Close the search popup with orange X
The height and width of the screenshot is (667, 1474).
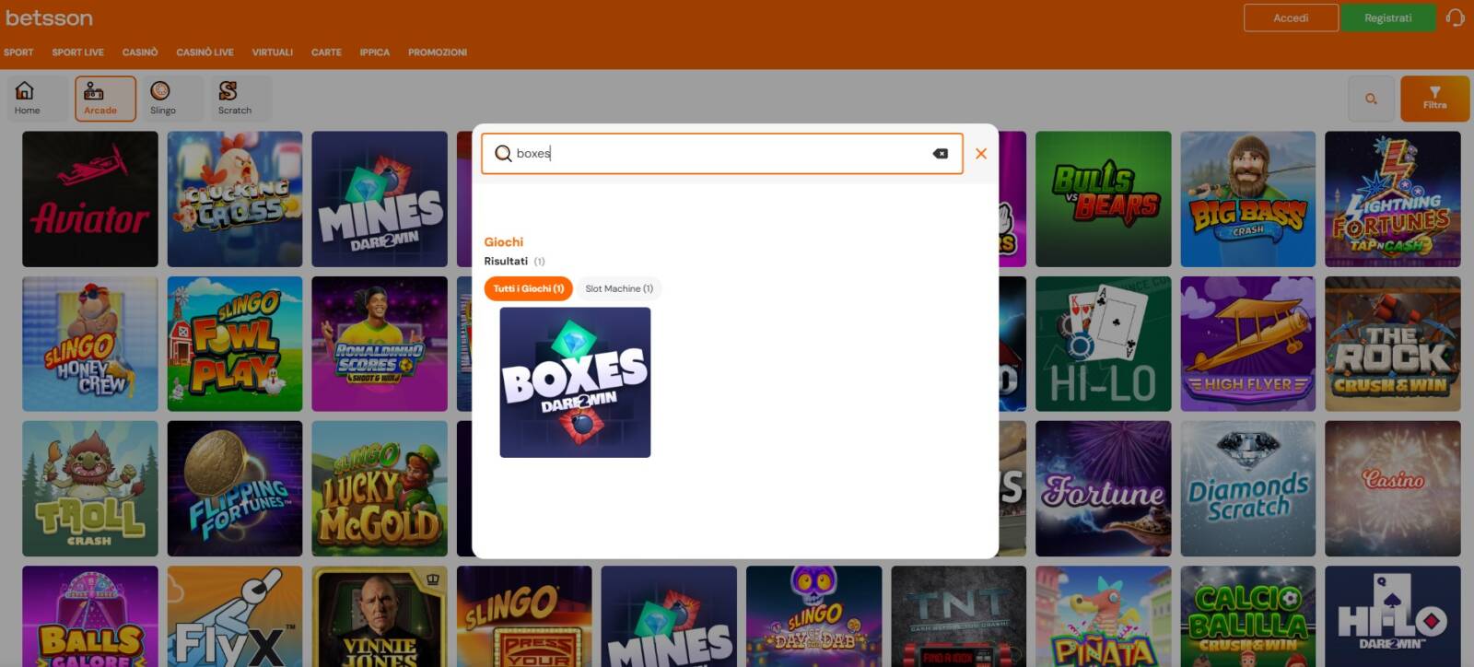coord(981,154)
